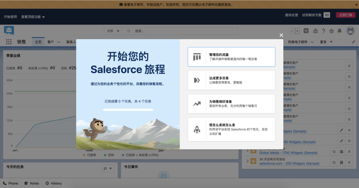Click the 开始使用 link in the trial bar

[x=10, y=17]
